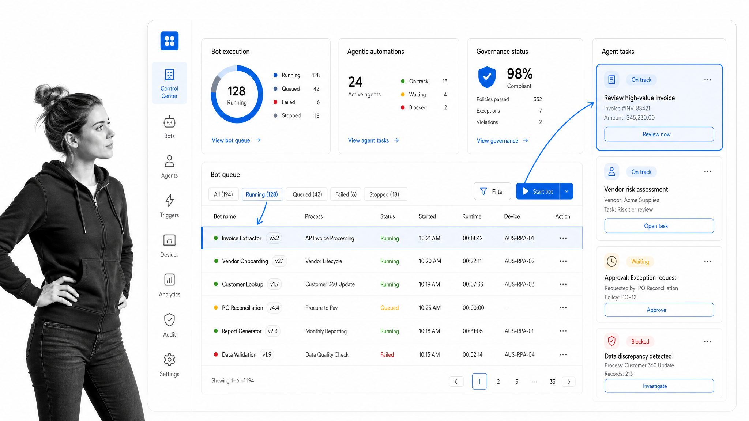Image resolution: width=749 pixels, height=421 pixels.
Task: Open more options on Approval Exception request card
Action: click(x=708, y=262)
